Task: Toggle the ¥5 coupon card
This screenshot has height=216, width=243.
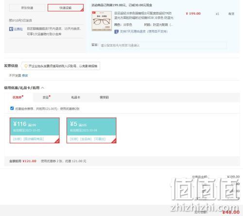Action: pyautogui.click(x=91, y=131)
